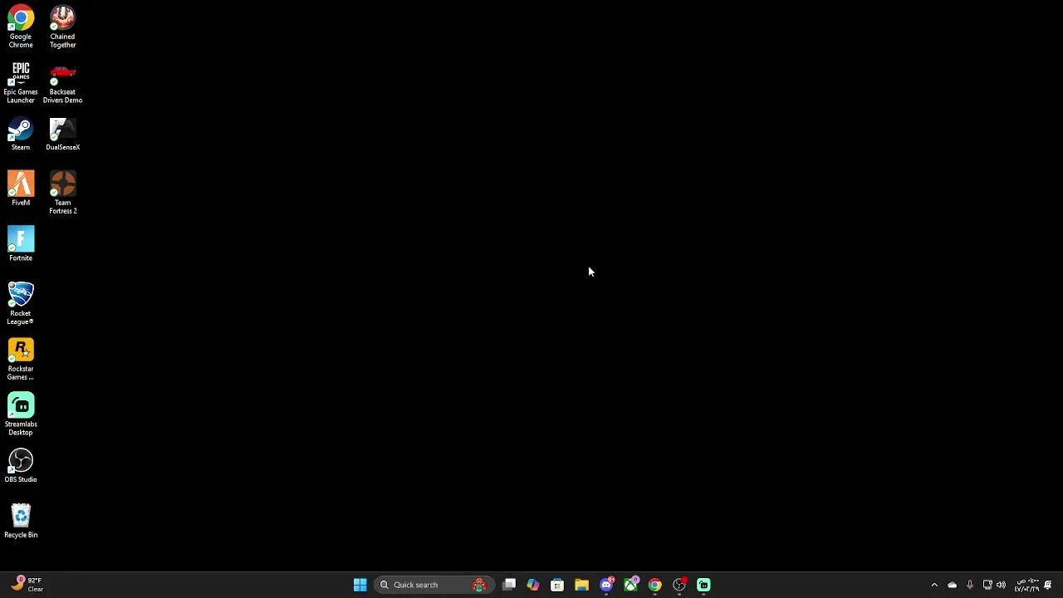1063x598 pixels.
Task: Click the Quick search taskbar box
Action: point(434,585)
